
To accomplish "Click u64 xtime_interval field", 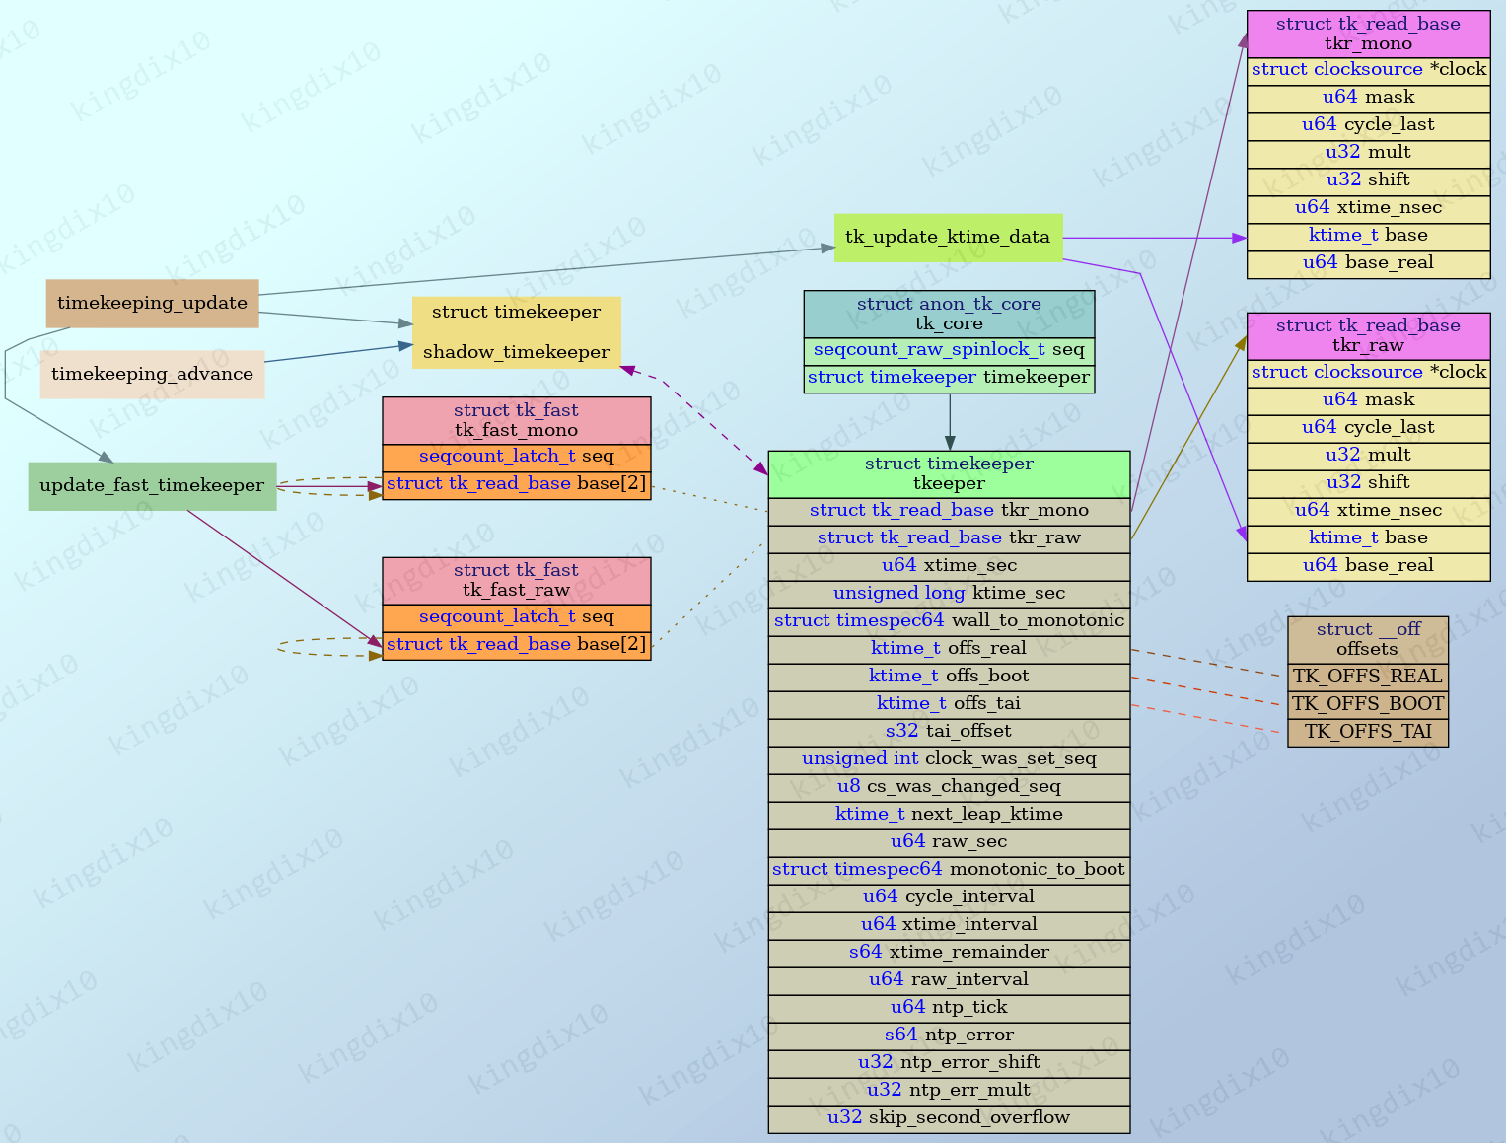I will (949, 926).
